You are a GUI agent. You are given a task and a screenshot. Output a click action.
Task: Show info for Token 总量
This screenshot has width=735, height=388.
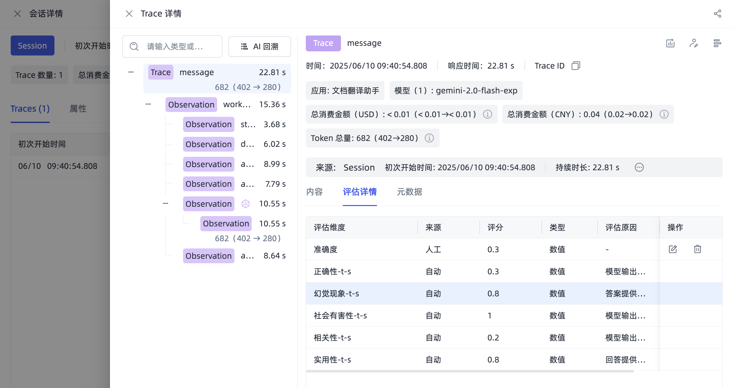pos(429,138)
